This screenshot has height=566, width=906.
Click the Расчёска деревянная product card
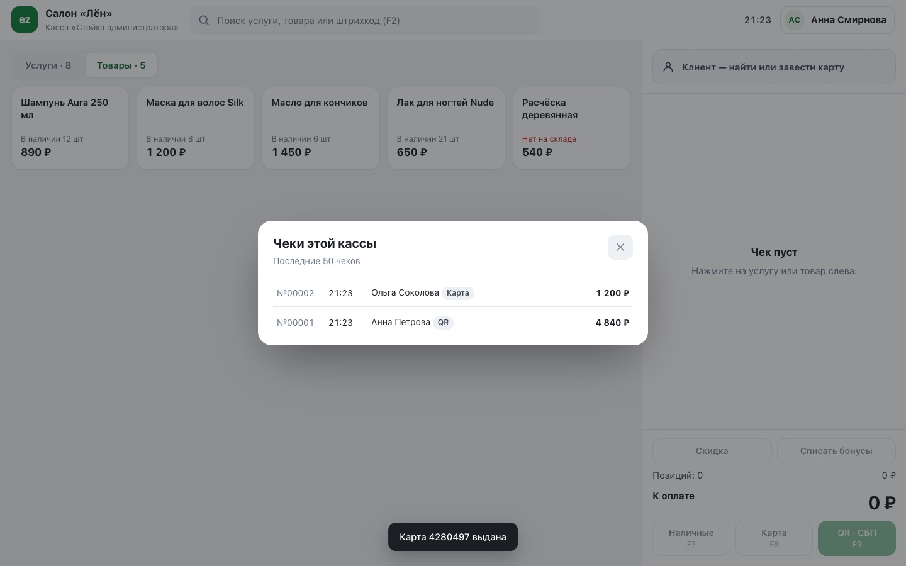(571, 128)
